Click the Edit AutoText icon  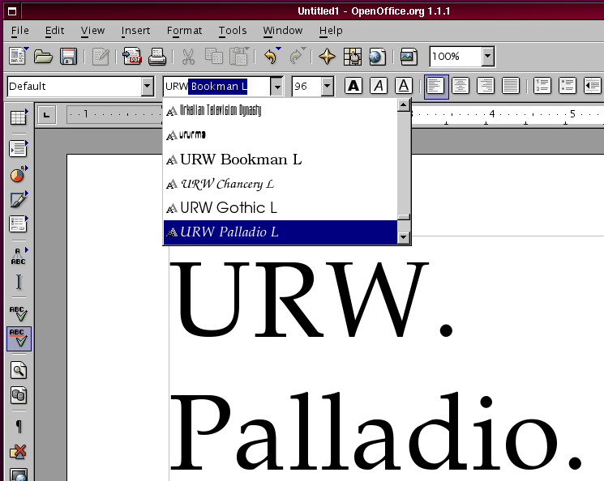[19, 257]
